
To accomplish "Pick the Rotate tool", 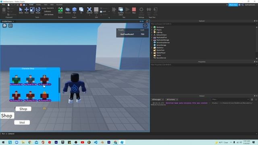I will [38, 10].
